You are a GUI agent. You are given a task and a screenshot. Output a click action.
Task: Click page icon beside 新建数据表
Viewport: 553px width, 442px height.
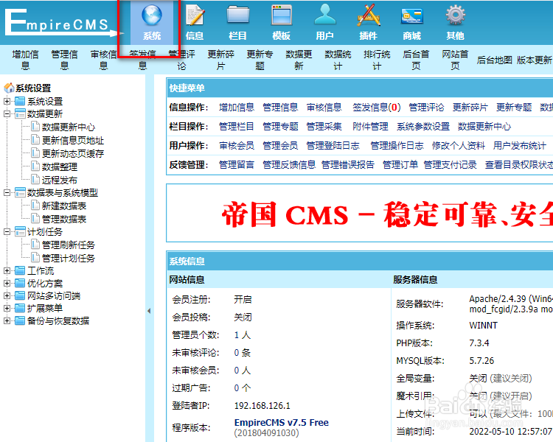point(35,205)
